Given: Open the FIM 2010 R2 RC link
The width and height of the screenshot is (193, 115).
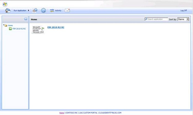Looking at the screenshot, I should pyautogui.click(x=56, y=27).
